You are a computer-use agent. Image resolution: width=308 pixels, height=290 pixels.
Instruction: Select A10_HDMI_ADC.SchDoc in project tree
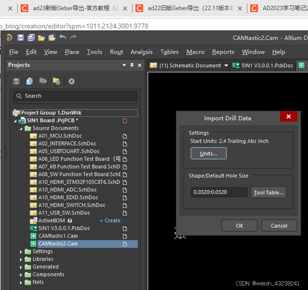tap(67, 190)
